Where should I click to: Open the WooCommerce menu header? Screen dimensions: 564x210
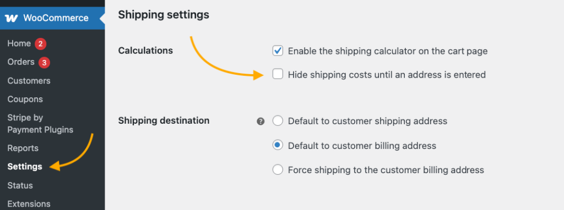tap(52, 18)
